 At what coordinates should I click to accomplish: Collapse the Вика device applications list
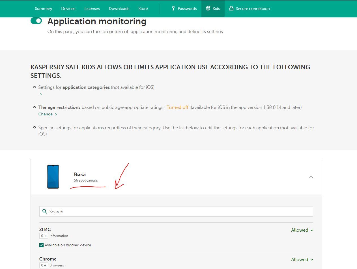[311, 177]
